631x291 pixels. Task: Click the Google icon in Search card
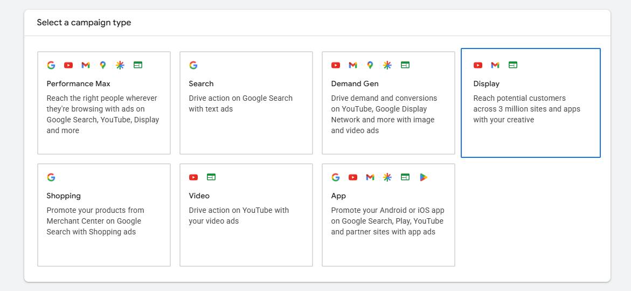point(193,65)
